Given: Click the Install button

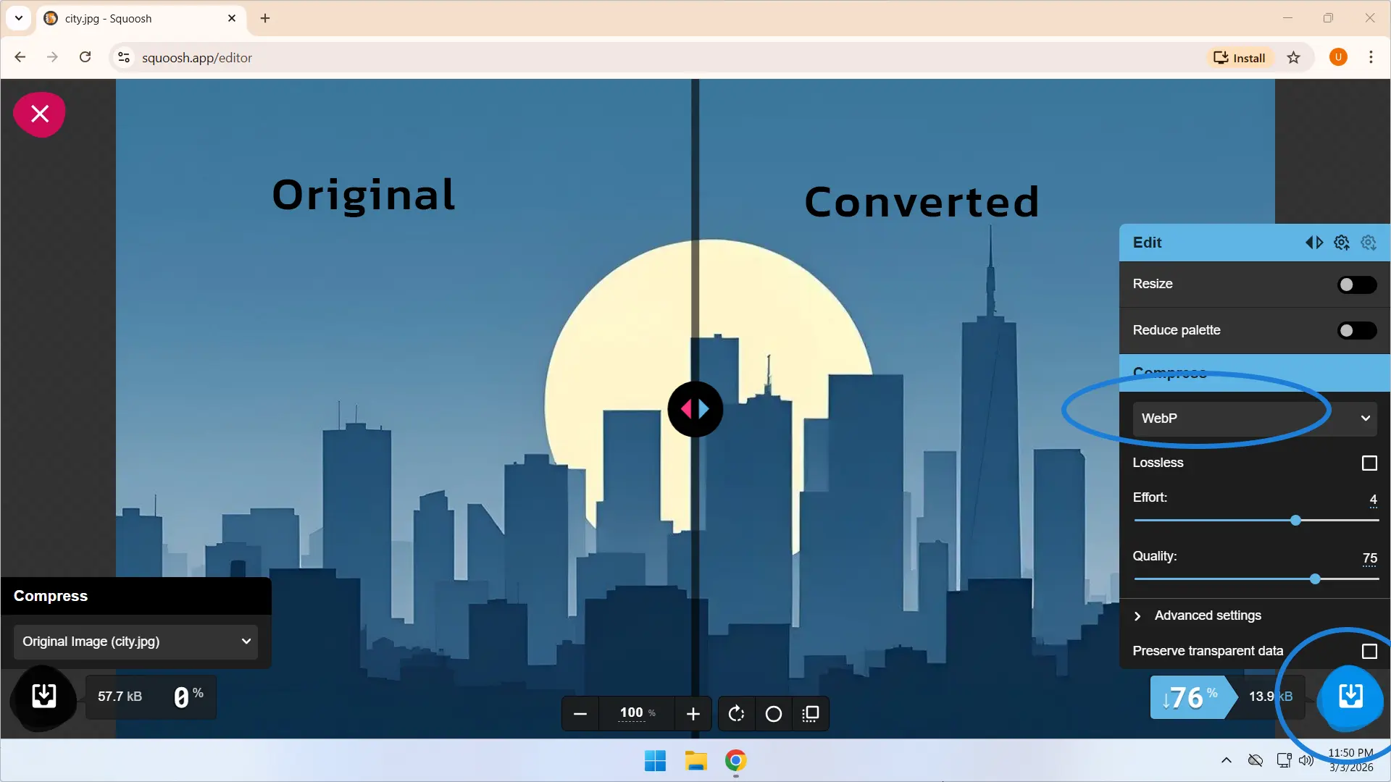Looking at the screenshot, I should click(1240, 57).
